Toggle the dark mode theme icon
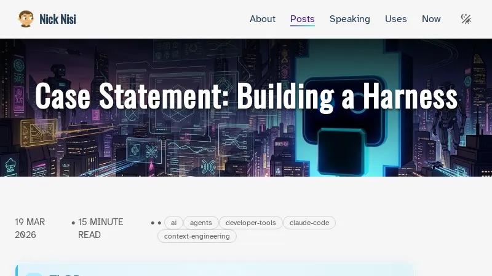 [466, 19]
